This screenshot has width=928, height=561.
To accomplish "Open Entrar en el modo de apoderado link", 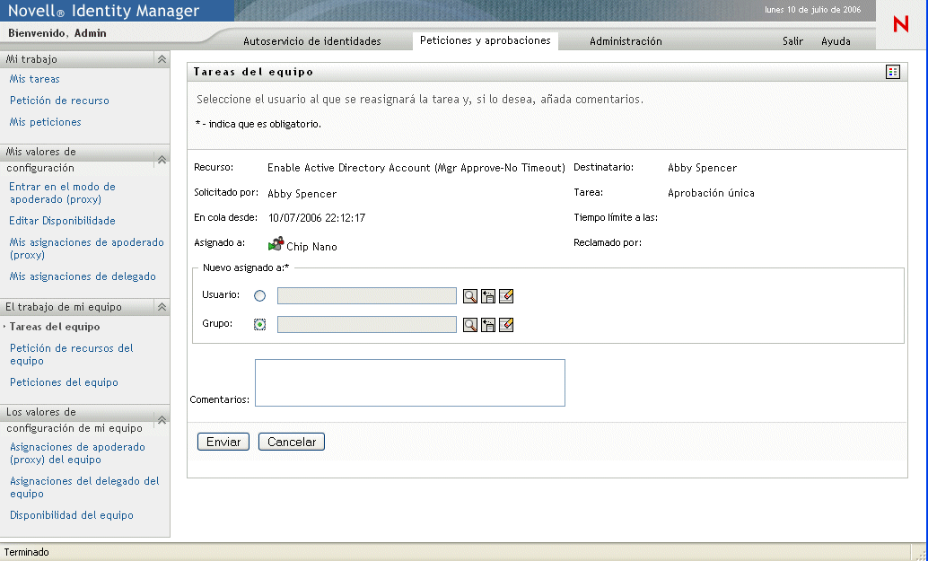I will click(x=62, y=193).
